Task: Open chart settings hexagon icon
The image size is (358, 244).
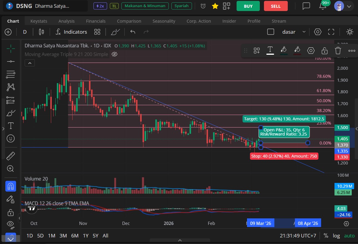Action: tap(318, 32)
